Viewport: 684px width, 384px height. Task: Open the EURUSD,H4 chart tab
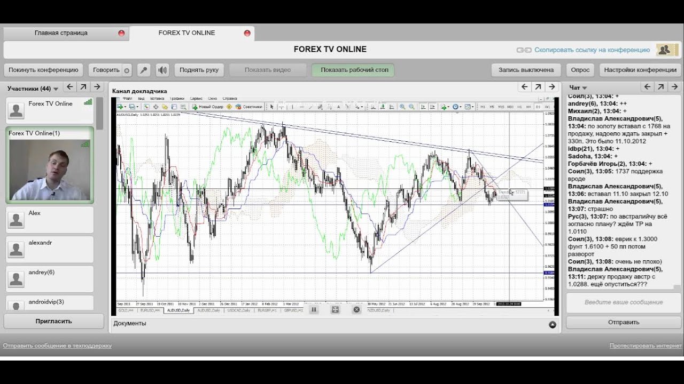tap(149, 310)
